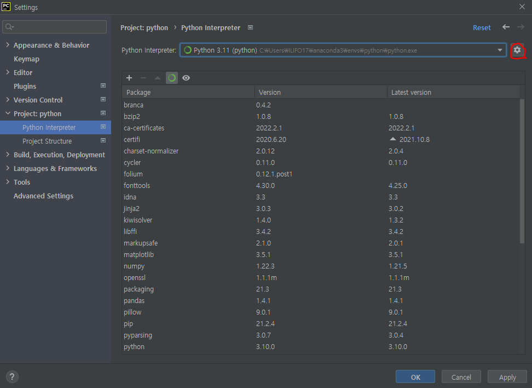532x388 pixels.
Task: Select the branca package row
Action: point(321,105)
